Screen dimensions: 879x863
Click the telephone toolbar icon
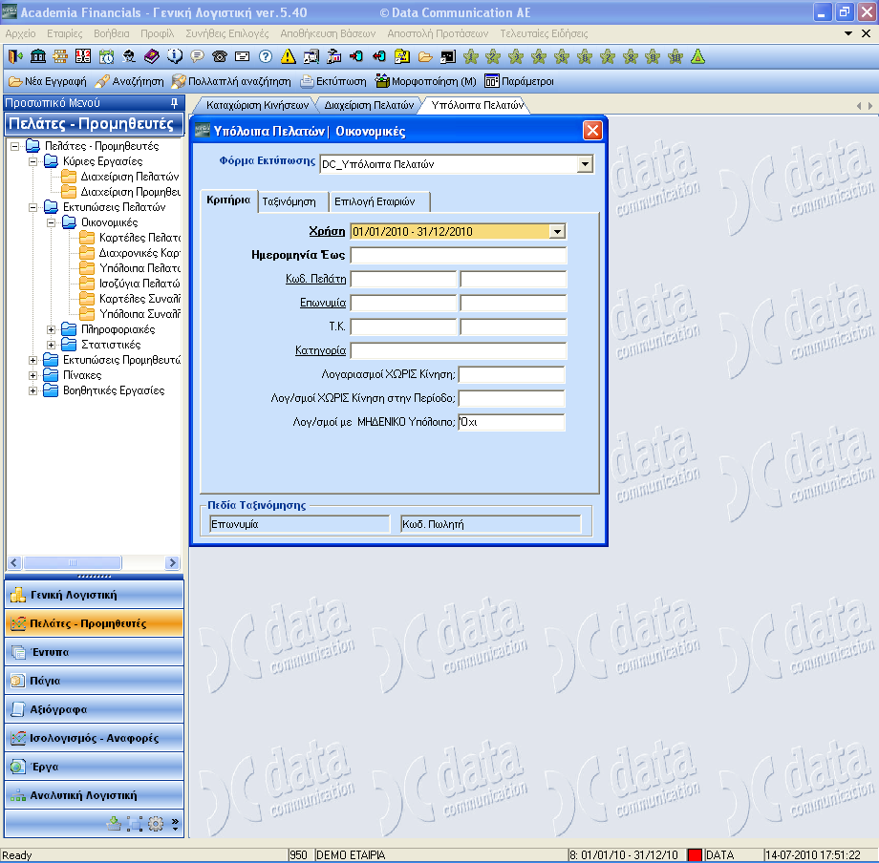coord(220,56)
